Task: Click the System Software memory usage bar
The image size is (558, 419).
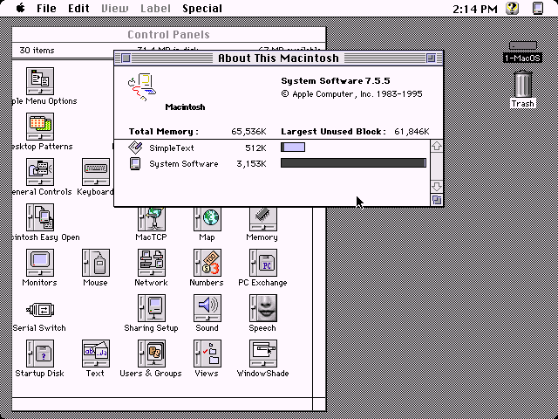Action: coord(353,163)
